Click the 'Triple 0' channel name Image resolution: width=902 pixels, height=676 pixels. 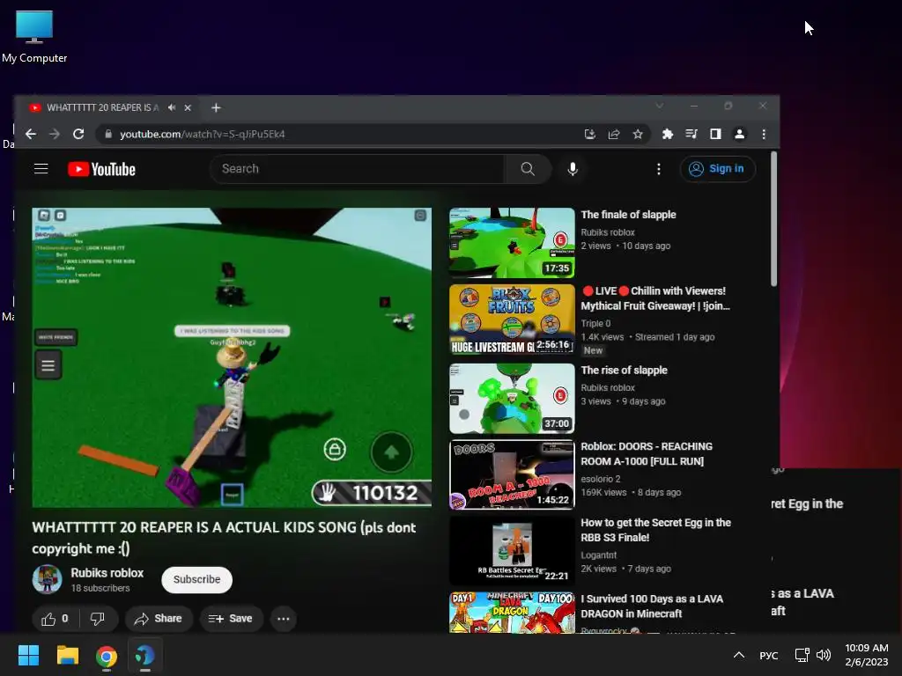595,324
